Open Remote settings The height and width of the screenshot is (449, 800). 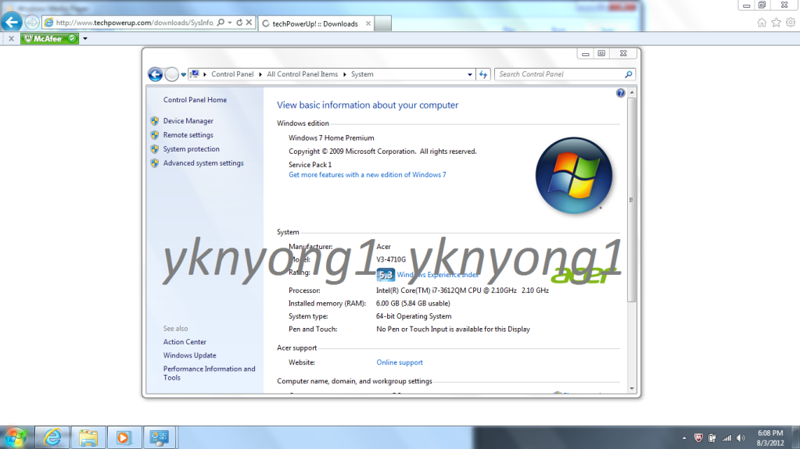188,135
